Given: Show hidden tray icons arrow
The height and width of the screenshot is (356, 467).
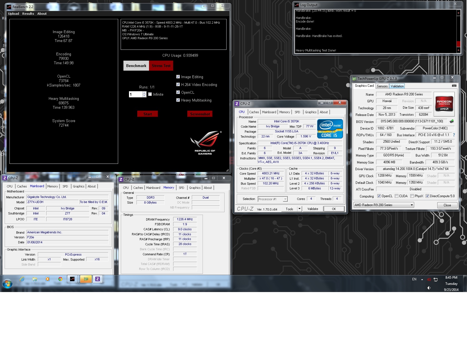Looking at the screenshot, I should (x=422, y=280).
